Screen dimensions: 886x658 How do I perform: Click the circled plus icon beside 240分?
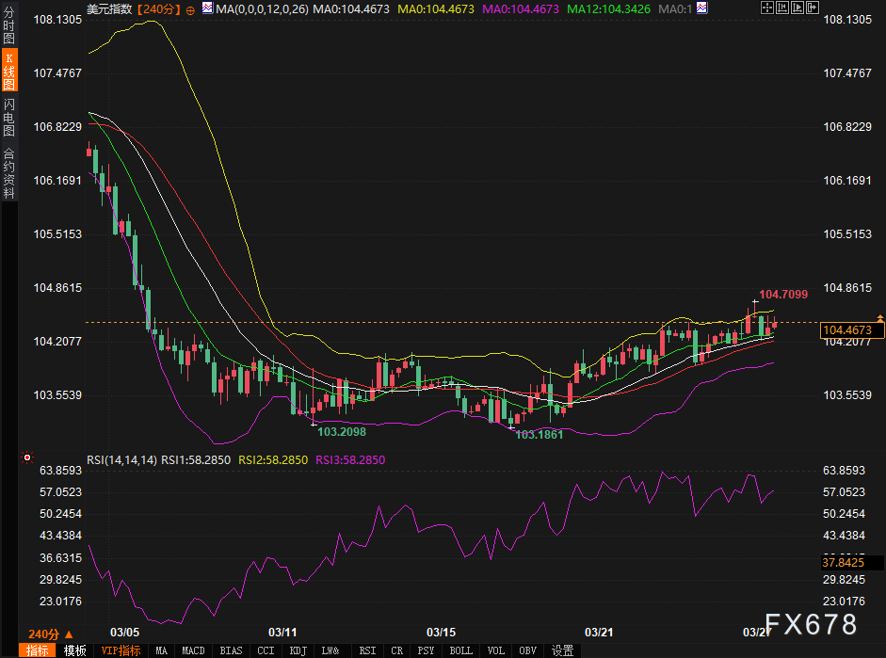tap(191, 9)
